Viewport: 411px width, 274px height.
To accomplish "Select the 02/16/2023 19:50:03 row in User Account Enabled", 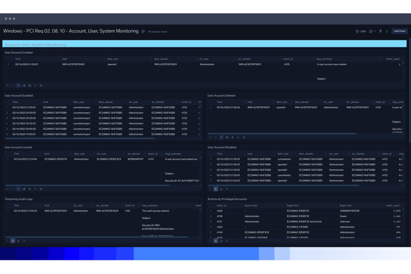I will [103, 134].
